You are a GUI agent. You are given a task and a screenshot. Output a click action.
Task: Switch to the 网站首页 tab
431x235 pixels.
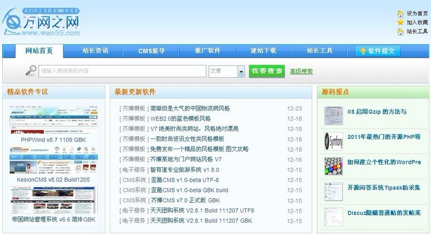[x=39, y=51]
